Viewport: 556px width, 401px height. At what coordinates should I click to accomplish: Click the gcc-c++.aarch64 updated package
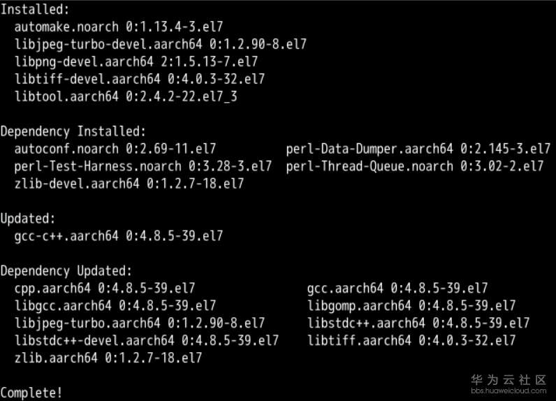coord(118,236)
